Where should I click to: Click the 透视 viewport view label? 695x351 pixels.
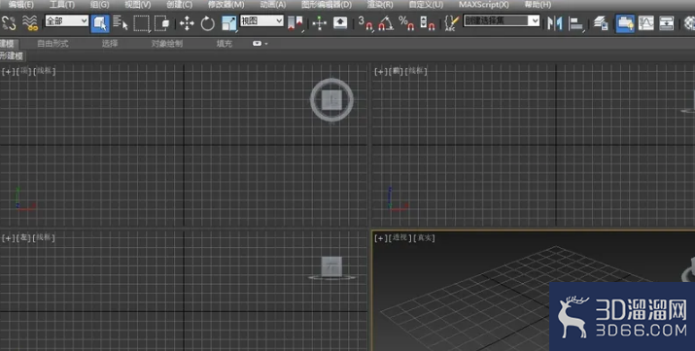pyautogui.click(x=400, y=238)
